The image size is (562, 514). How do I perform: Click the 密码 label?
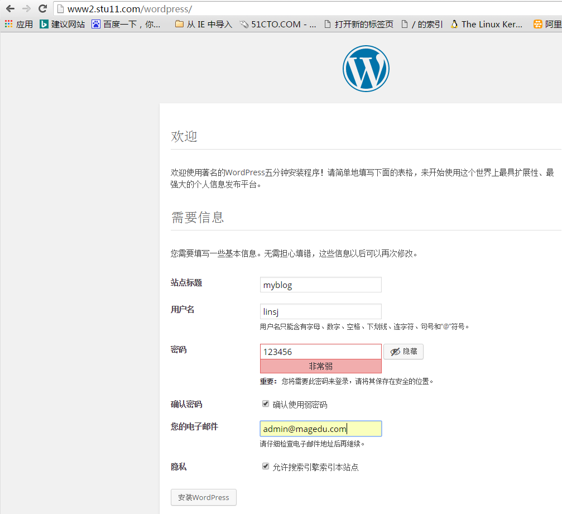(179, 349)
